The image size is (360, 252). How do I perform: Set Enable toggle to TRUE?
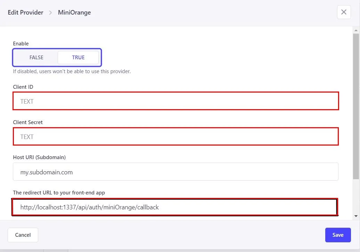point(78,58)
